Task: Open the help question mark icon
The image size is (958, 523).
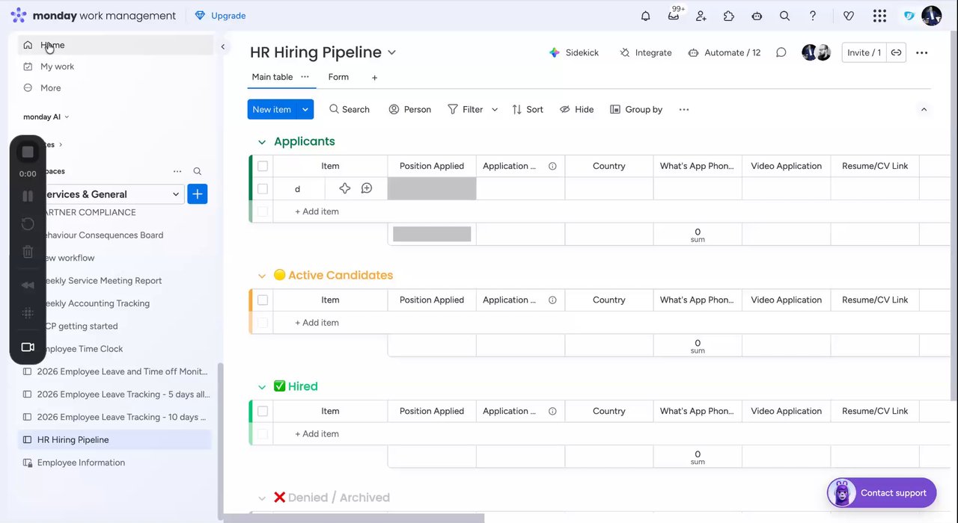Action: point(813,16)
